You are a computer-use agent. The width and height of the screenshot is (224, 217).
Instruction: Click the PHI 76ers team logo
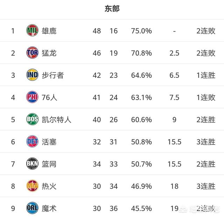coord(32,97)
